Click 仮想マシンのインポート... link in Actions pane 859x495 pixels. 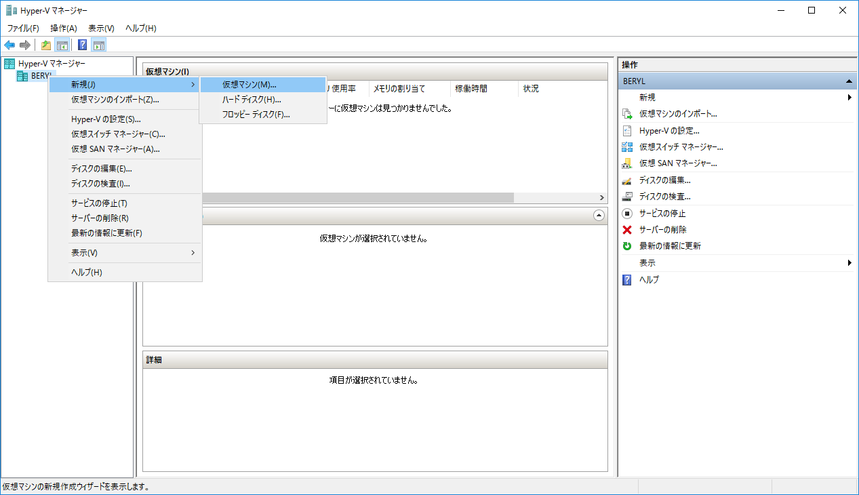click(678, 114)
